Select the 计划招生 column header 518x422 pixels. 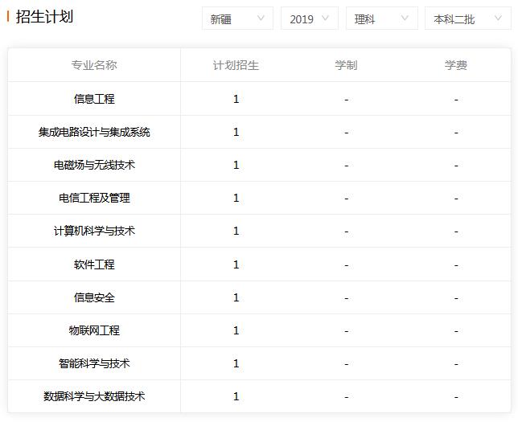[x=236, y=65]
